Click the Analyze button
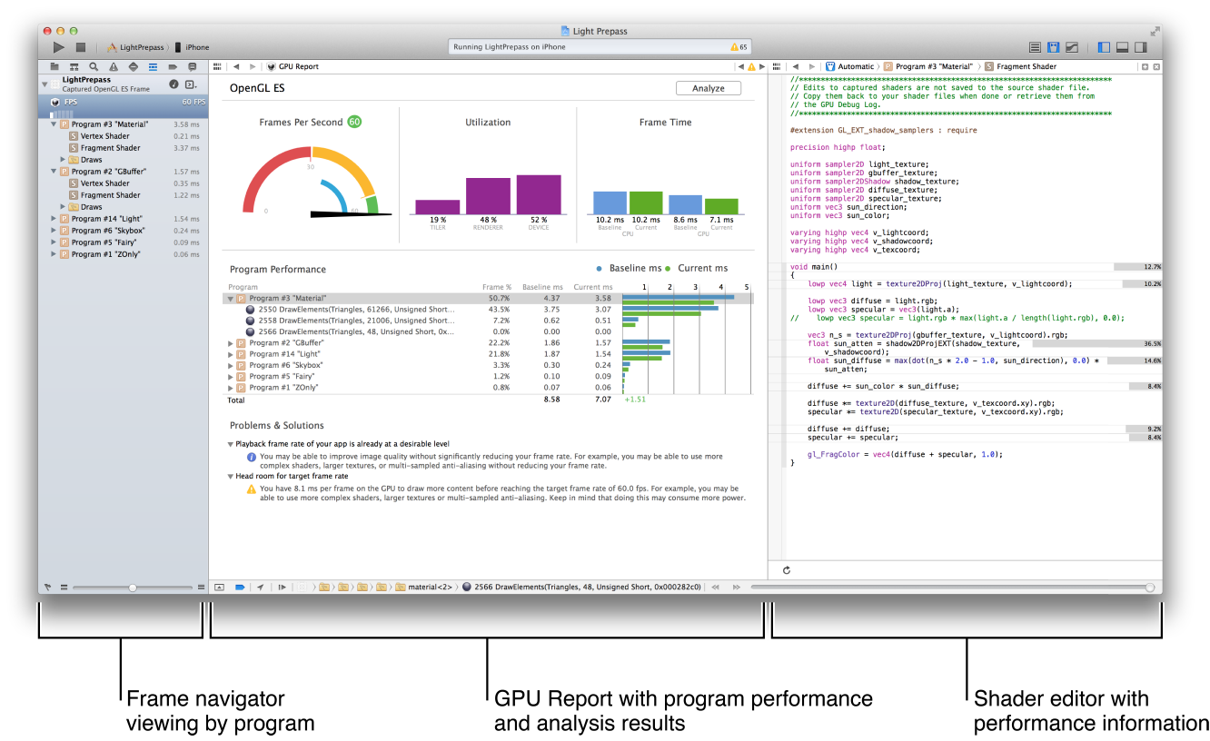The image size is (1210, 741). [x=708, y=88]
